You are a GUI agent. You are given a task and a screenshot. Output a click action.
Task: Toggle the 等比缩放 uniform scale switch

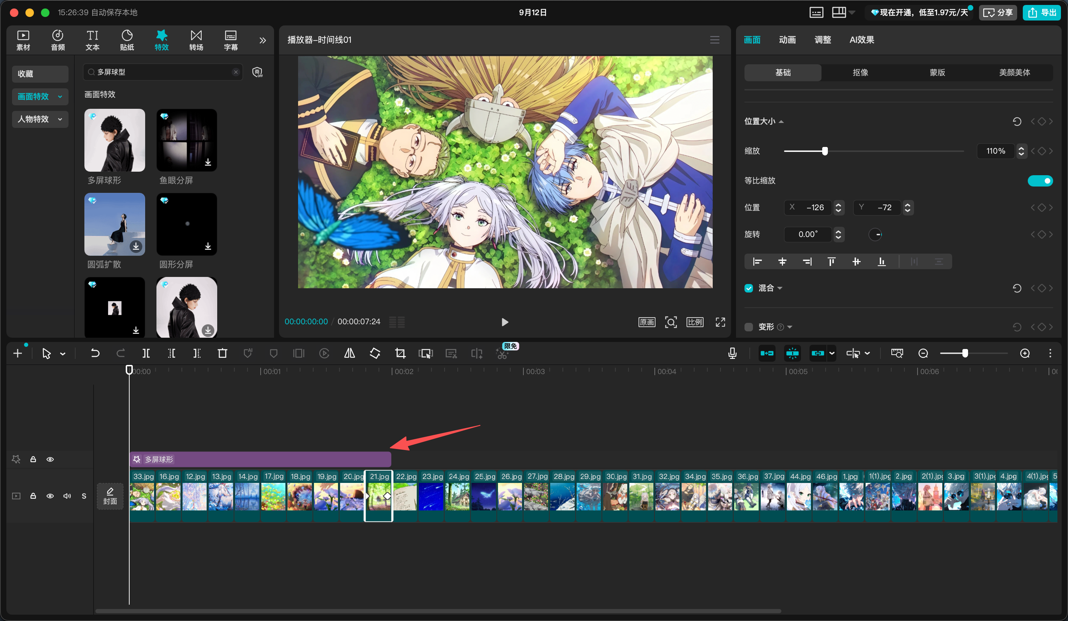1040,181
